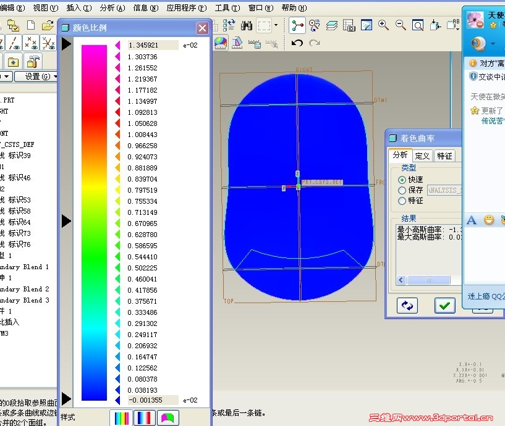
Task: Click the folder with star icon
Action: point(13,62)
